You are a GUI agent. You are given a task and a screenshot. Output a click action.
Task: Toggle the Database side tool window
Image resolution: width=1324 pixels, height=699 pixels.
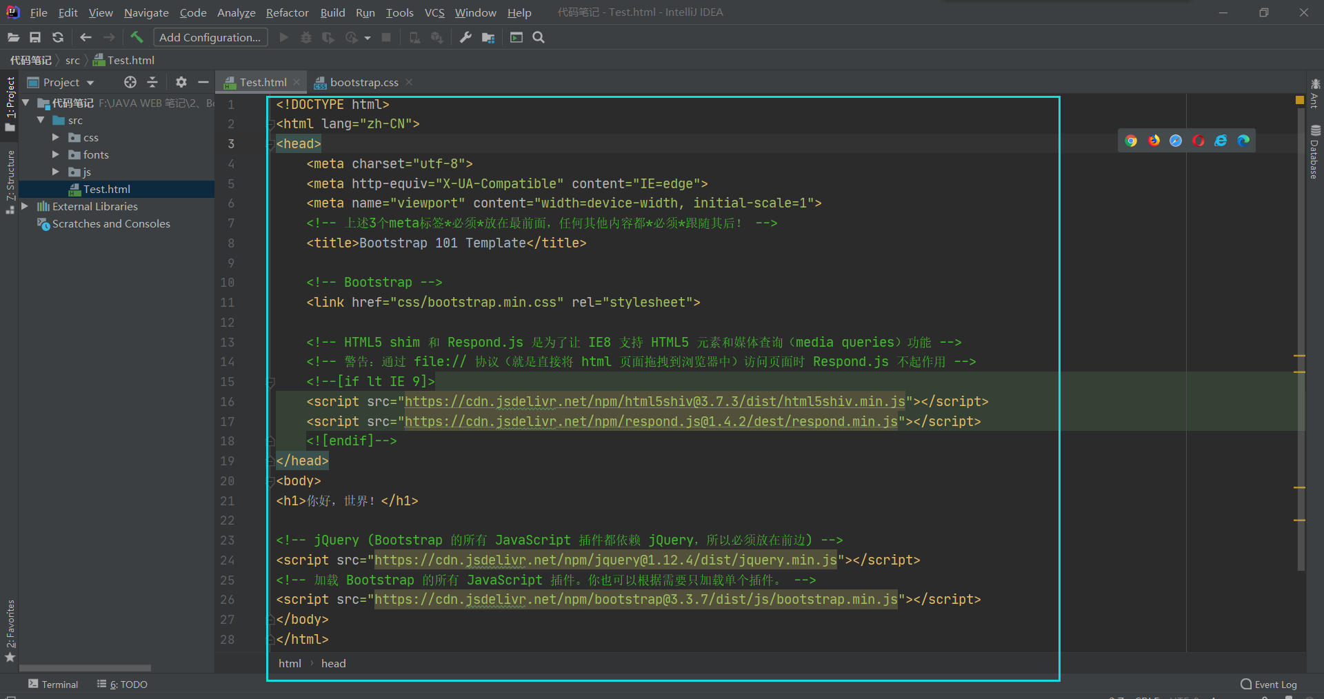(x=1315, y=152)
